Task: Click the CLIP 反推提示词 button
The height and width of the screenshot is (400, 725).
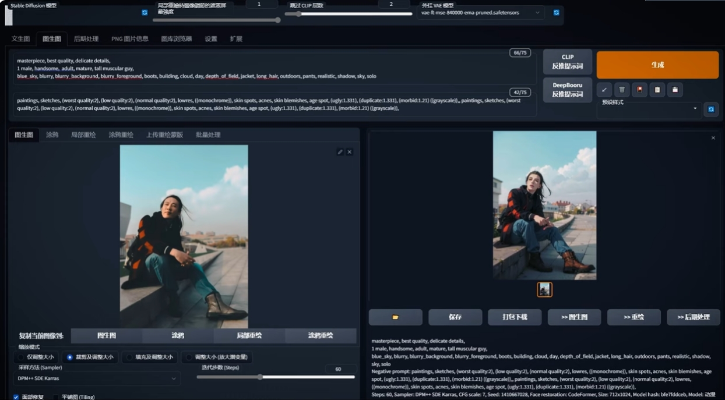Action: point(568,62)
